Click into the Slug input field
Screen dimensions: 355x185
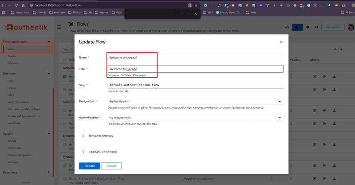[196, 85]
